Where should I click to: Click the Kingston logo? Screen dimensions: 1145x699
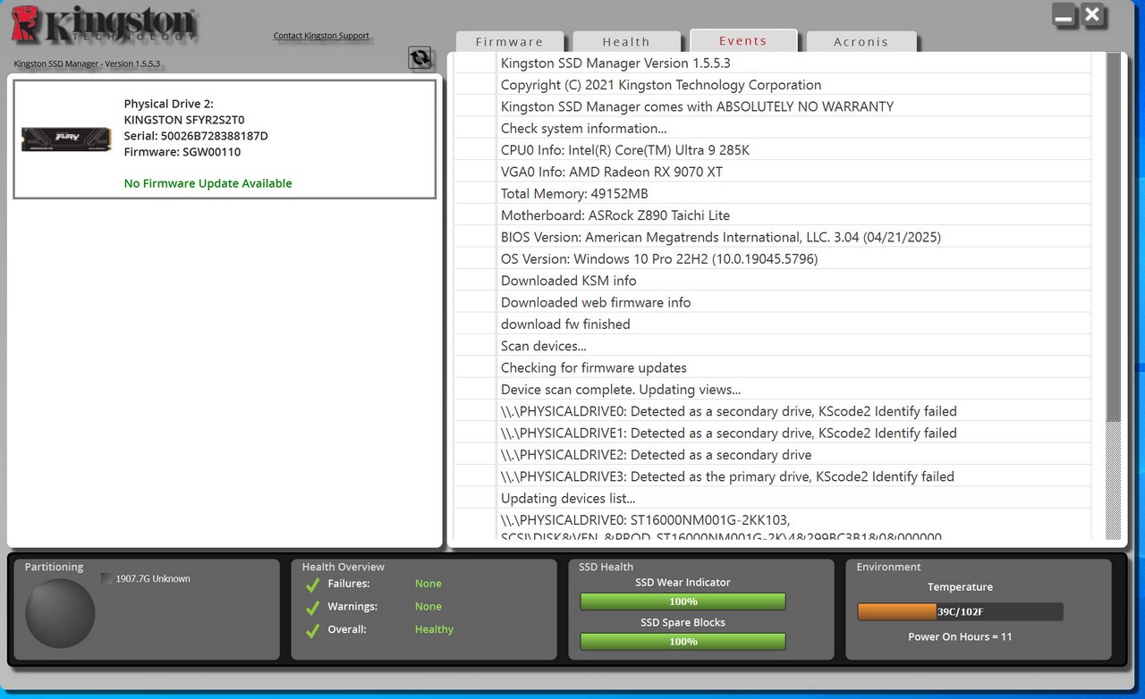[104, 25]
